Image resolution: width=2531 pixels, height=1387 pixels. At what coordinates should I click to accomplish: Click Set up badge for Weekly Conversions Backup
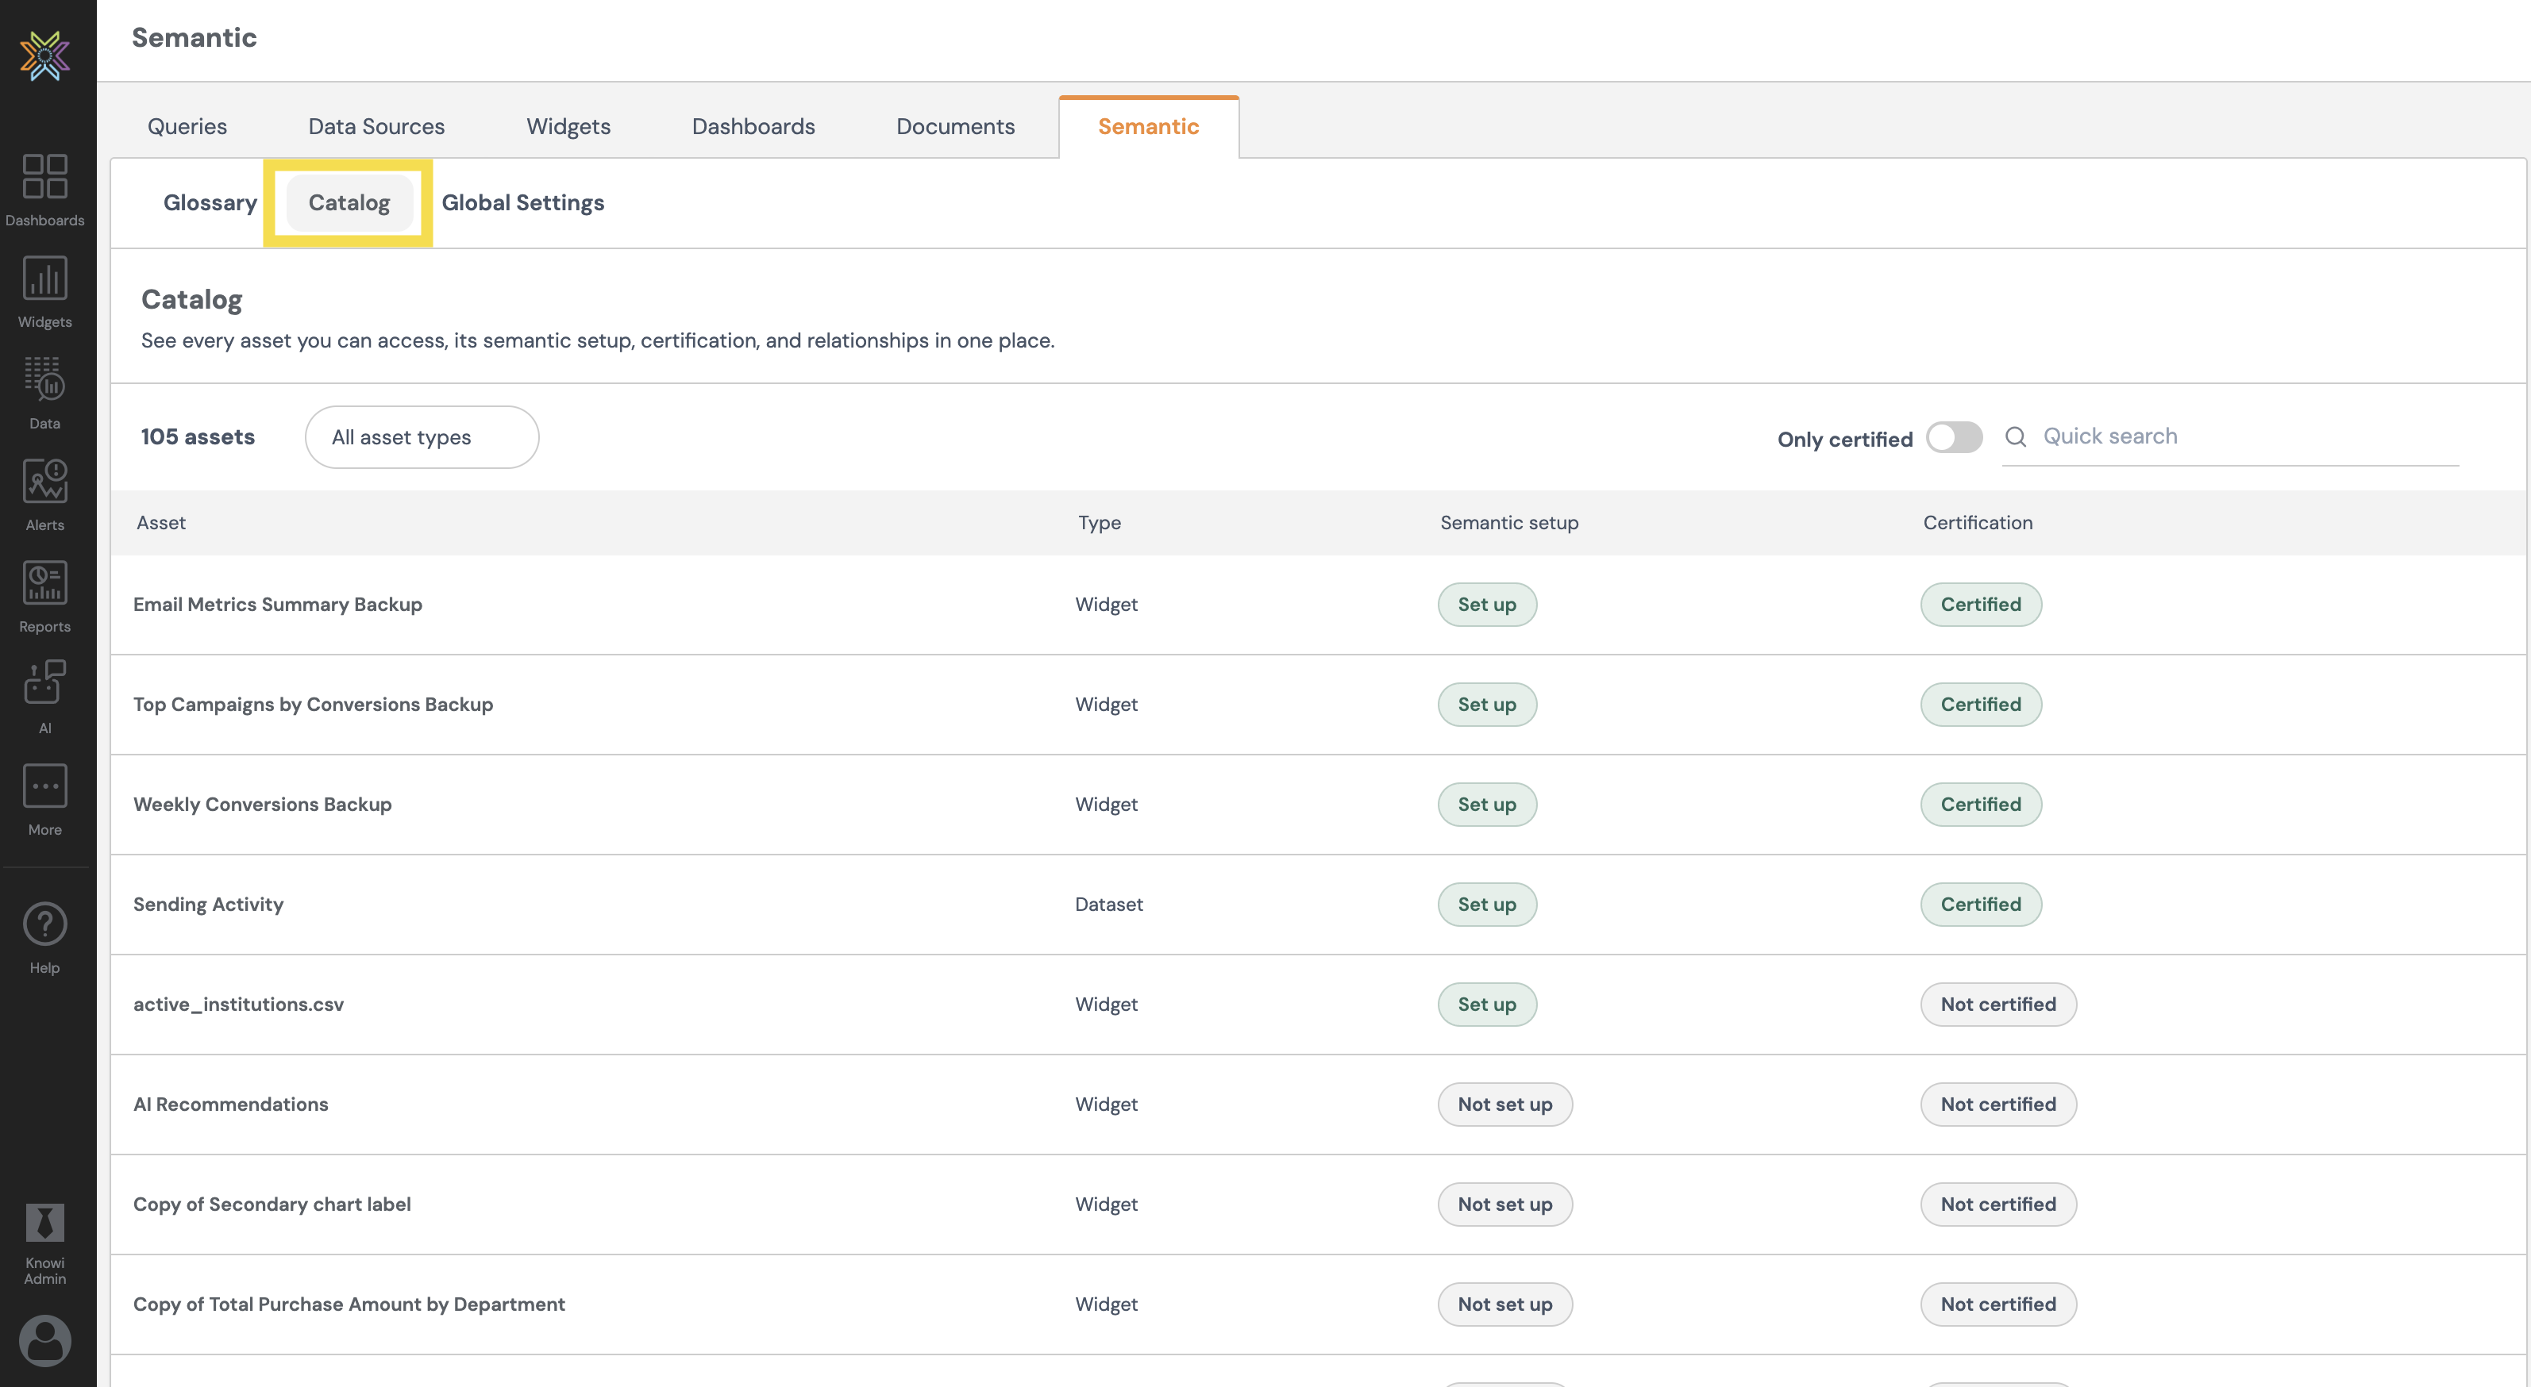point(1486,805)
